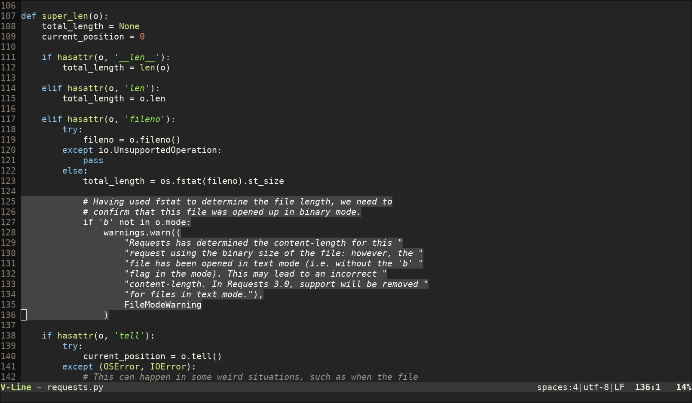Click the 'requests.py' filename in status line
Screen dimensions: 692x403
pyautogui.click(x=75, y=387)
